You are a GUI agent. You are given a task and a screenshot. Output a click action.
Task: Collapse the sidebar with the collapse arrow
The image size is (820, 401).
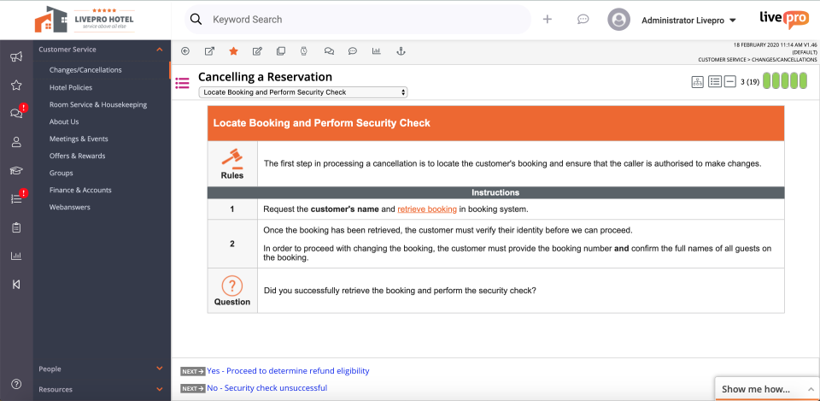(x=16, y=284)
